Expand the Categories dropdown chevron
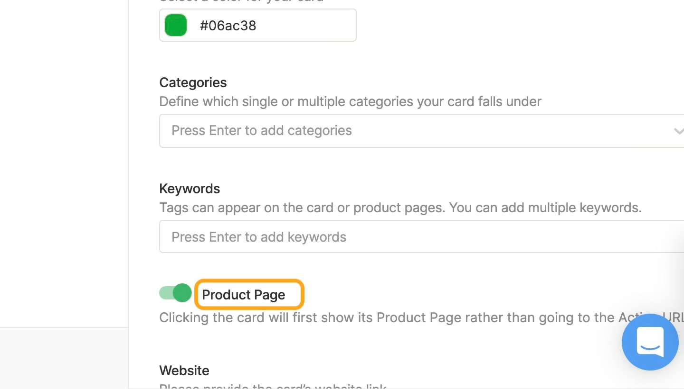Image resolution: width=684 pixels, height=389 pixels. click(x=678, y=131)
